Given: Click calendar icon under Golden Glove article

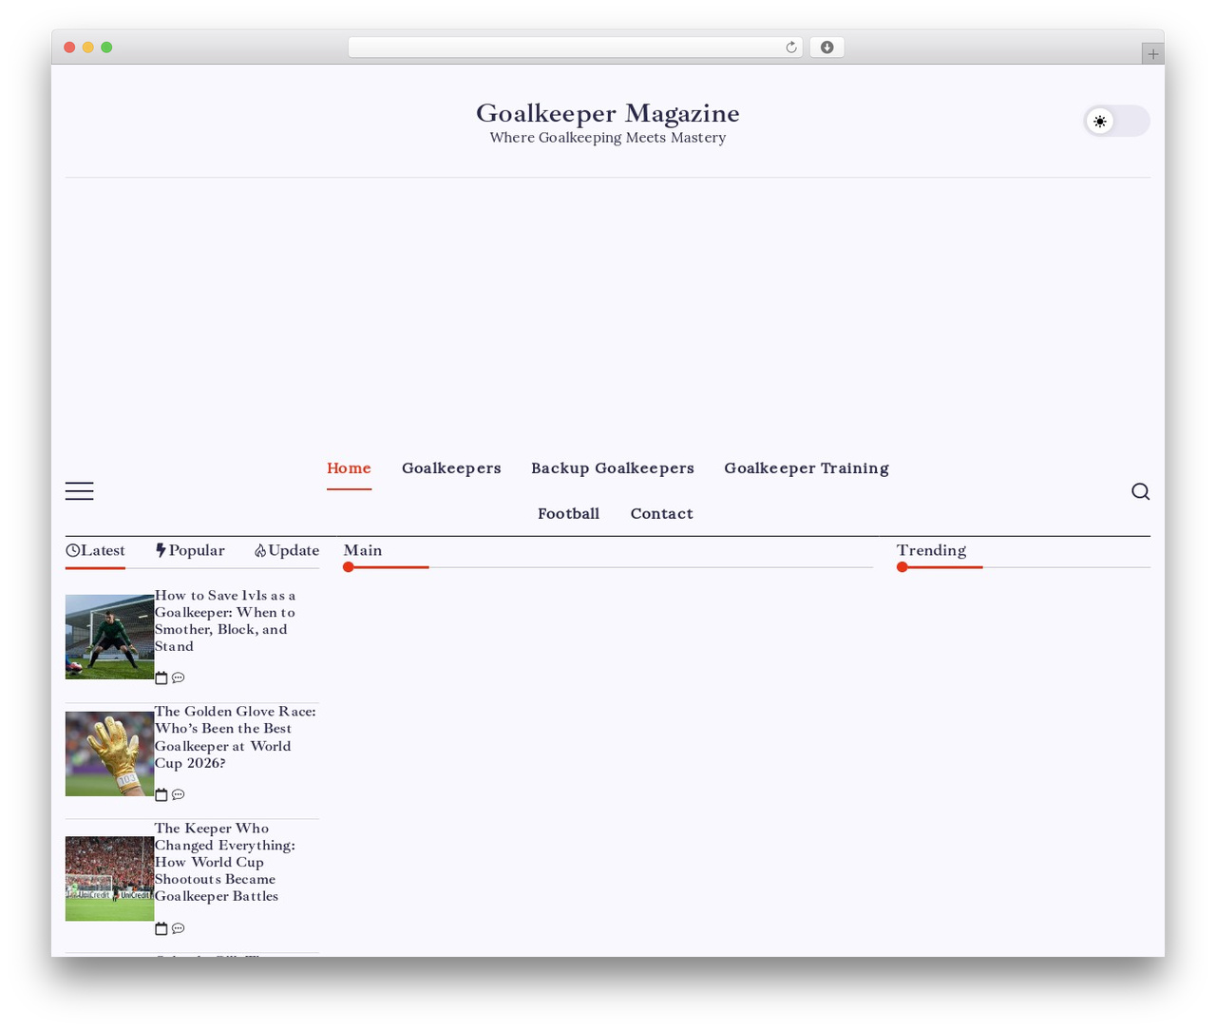Looking at the screenshot, I should point(161,794).
